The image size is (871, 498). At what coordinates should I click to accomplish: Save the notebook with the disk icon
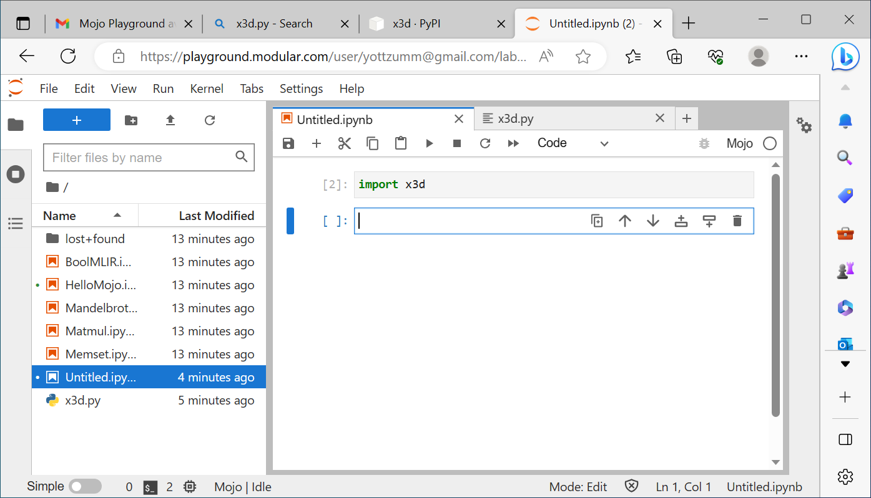click(x=288, y=143)
